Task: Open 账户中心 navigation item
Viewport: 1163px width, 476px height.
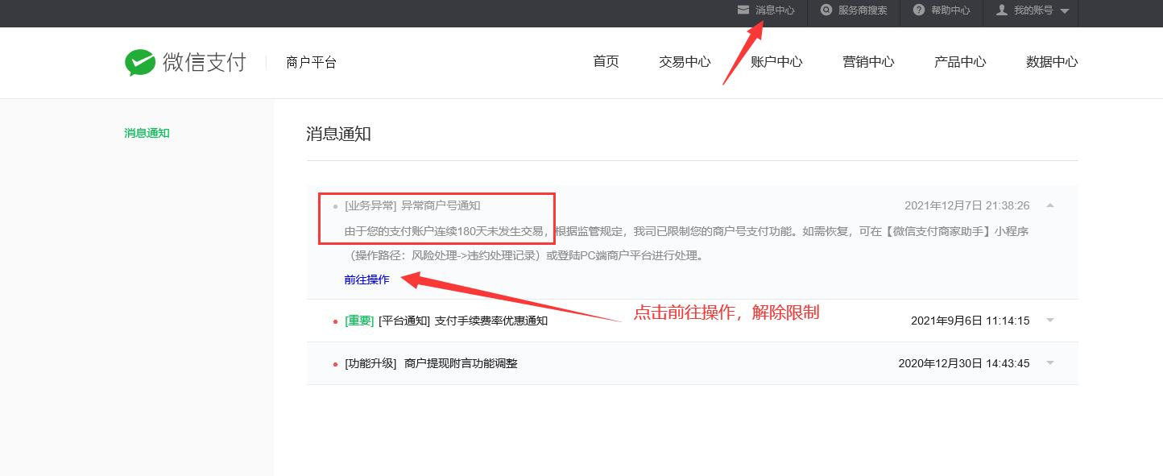Action: tap(776, 61)
